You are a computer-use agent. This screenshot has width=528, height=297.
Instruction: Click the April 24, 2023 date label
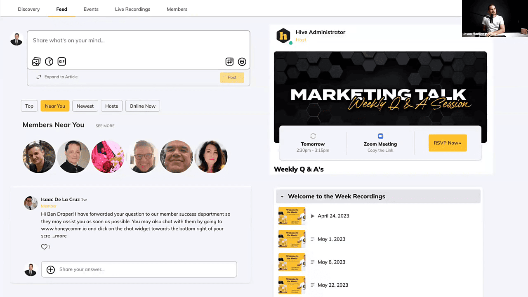pyautogui.click(x=333, y=216)
